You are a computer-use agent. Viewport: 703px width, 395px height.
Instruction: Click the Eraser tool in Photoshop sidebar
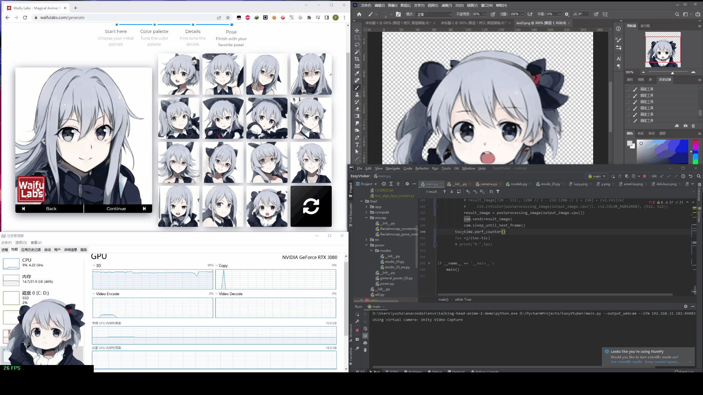point(357,109)
